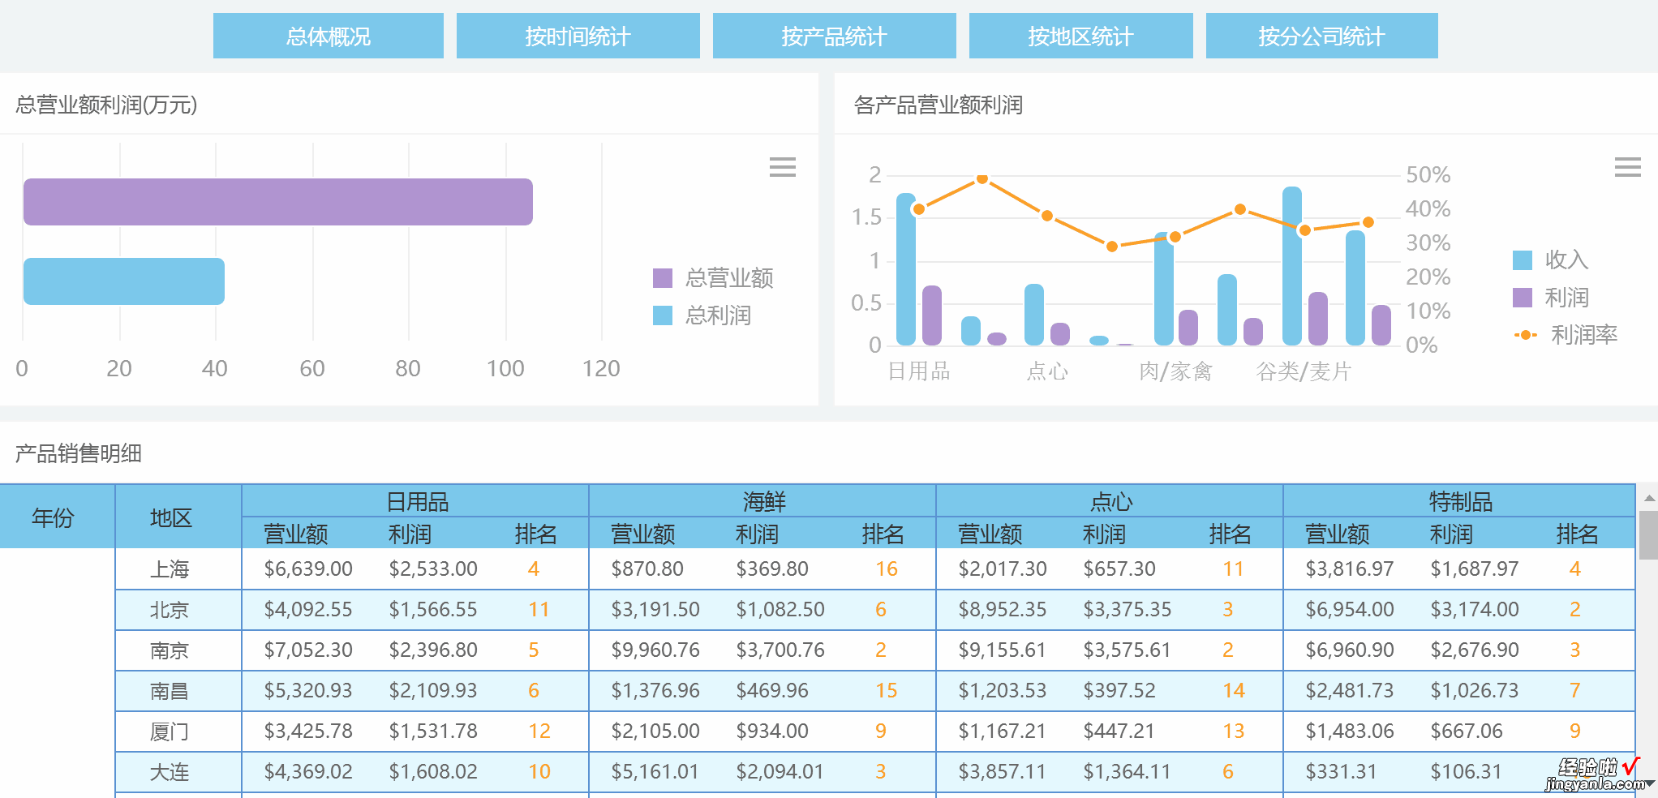
Task: Click cell value $6,960.90
Action: coord(1350,650)
